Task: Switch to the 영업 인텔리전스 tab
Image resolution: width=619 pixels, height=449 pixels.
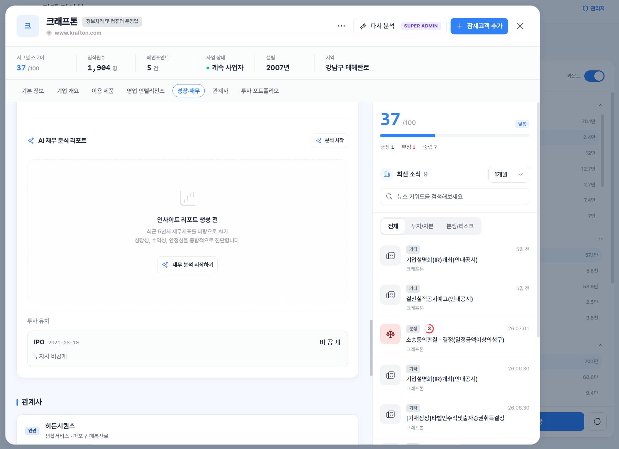Action: pyautogui.click(x=145, y=91)
